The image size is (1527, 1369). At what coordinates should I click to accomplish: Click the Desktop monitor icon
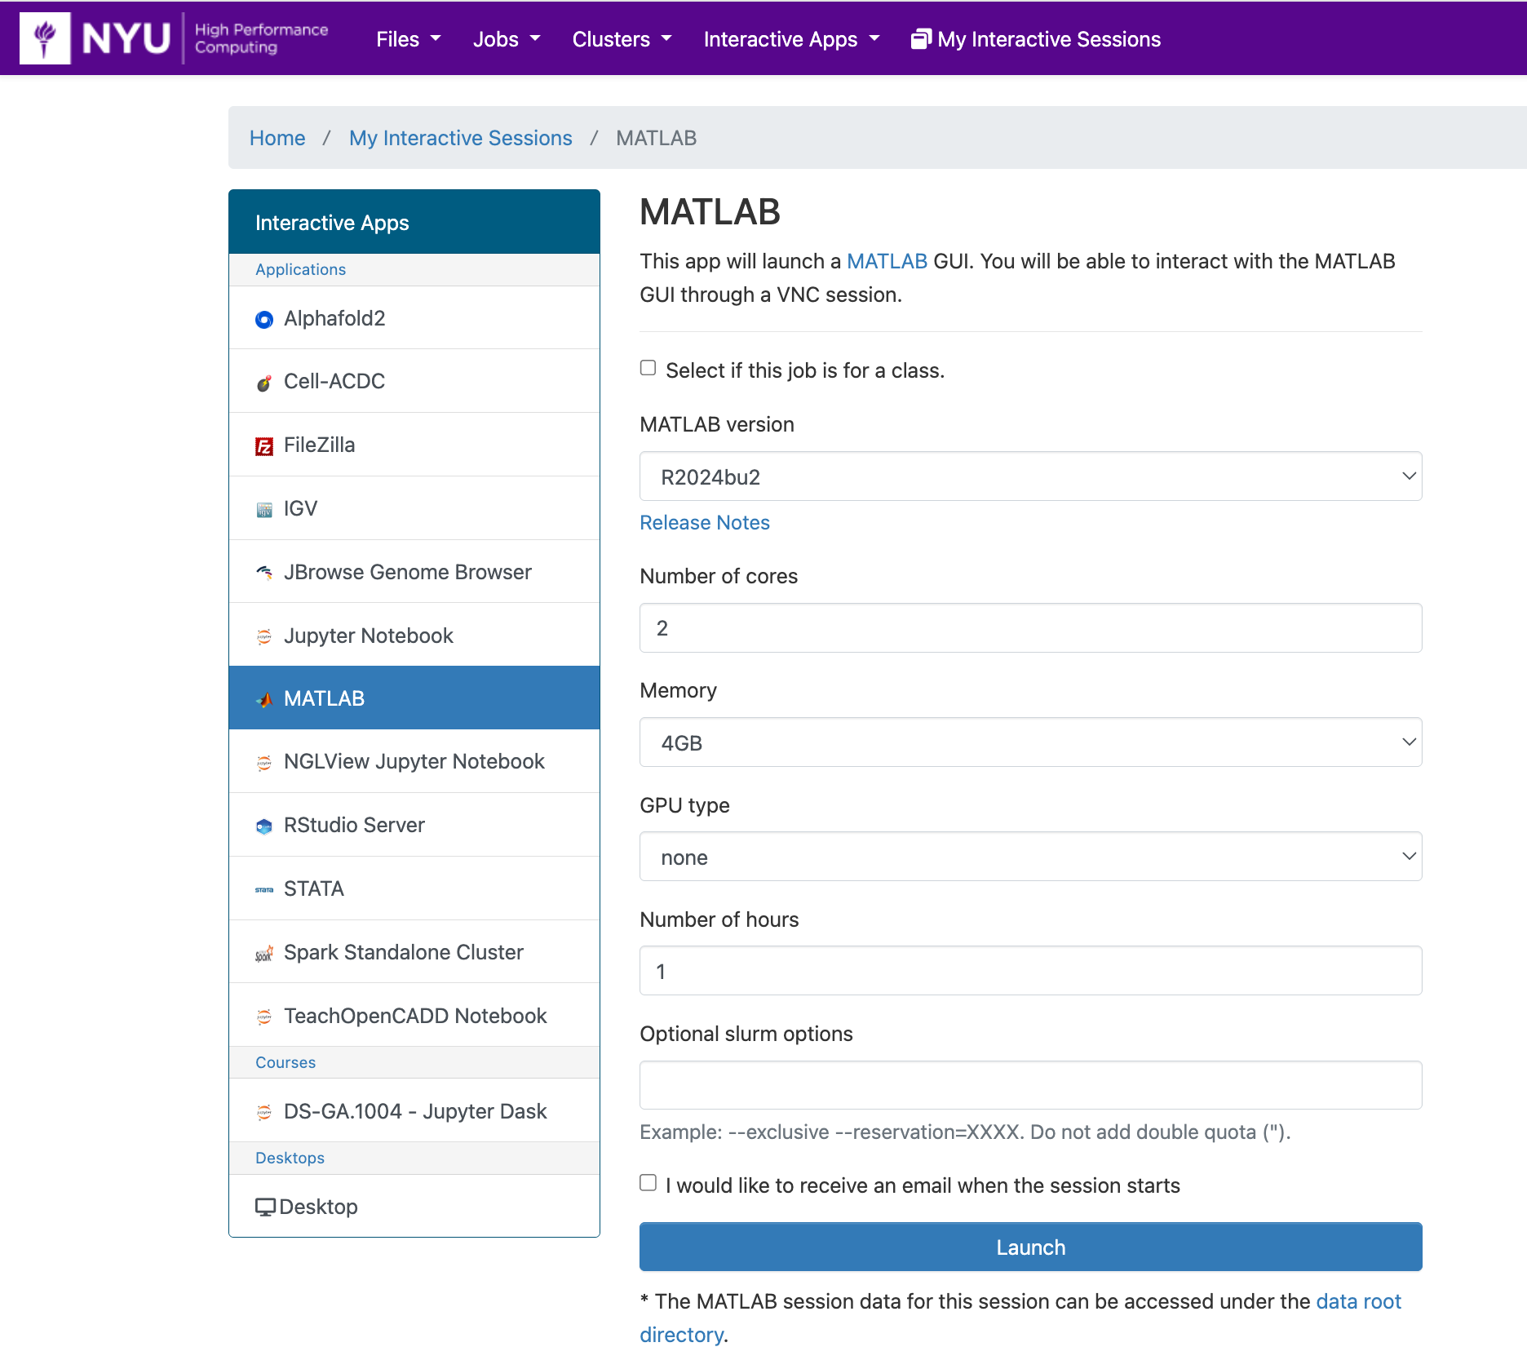pos(265,1207)
